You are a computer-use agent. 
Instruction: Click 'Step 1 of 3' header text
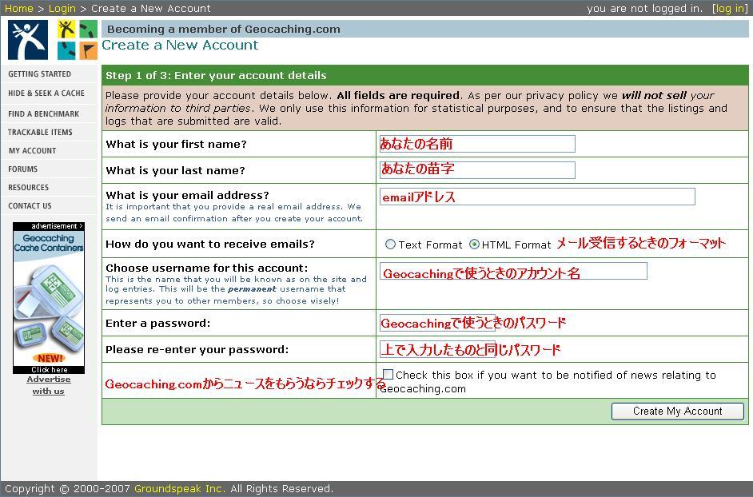216,75
